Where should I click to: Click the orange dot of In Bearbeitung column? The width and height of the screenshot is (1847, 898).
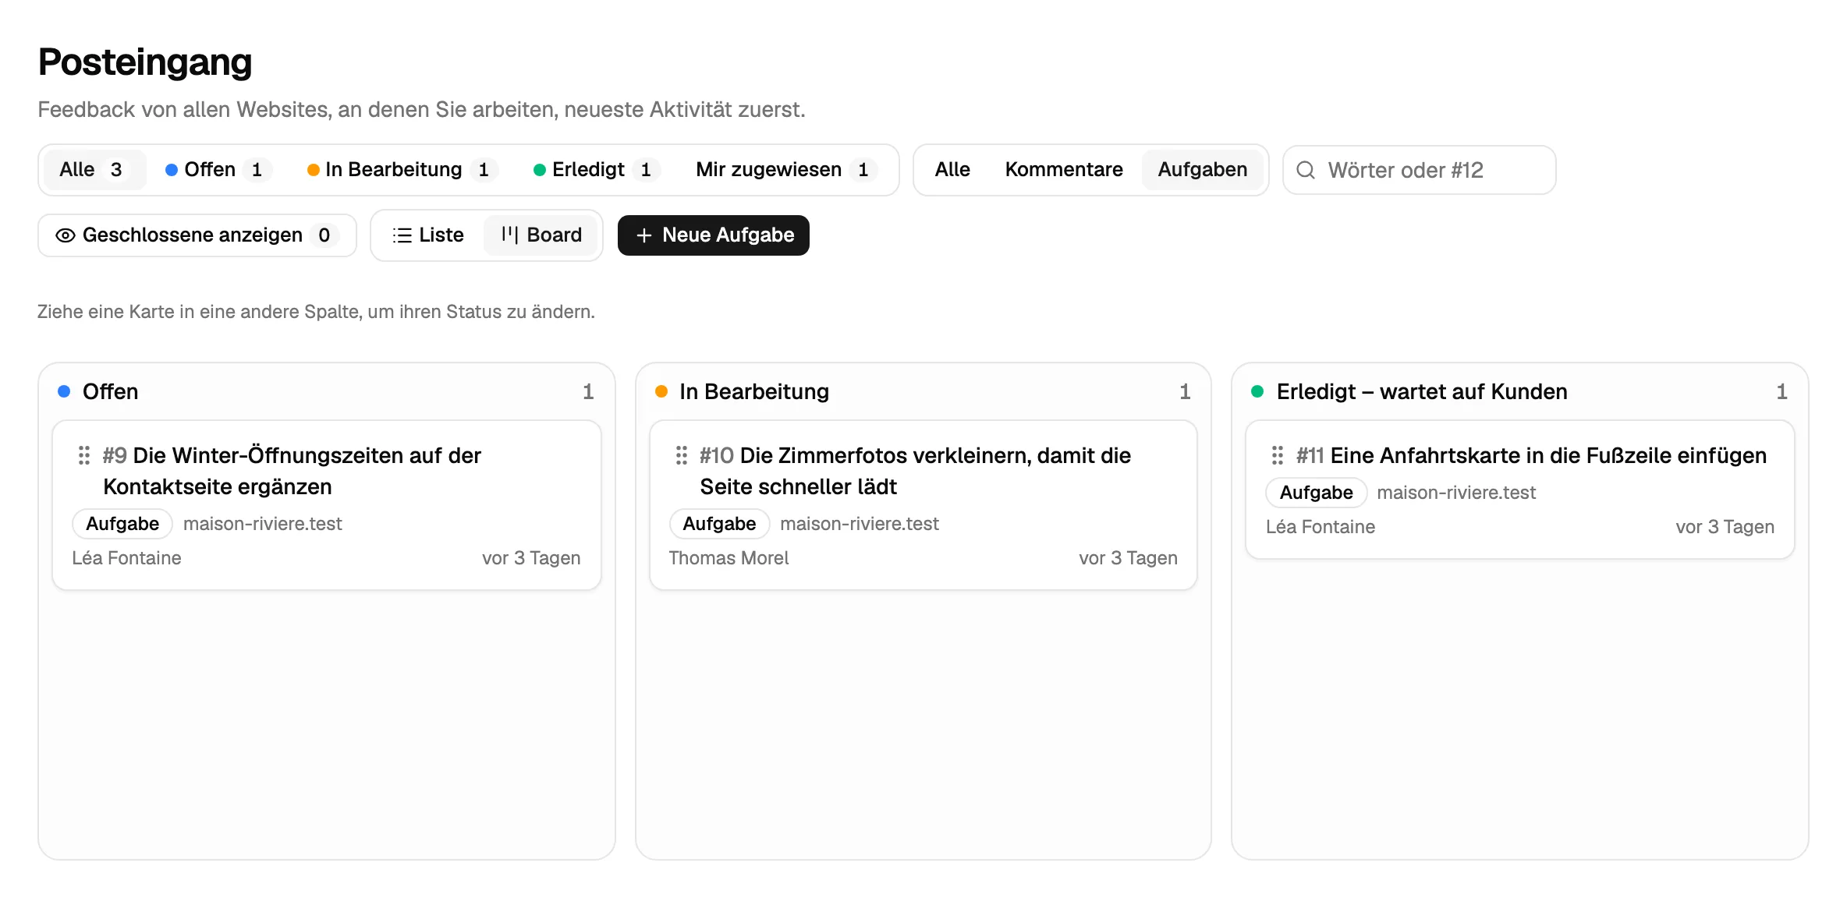(x=661, y=391)
